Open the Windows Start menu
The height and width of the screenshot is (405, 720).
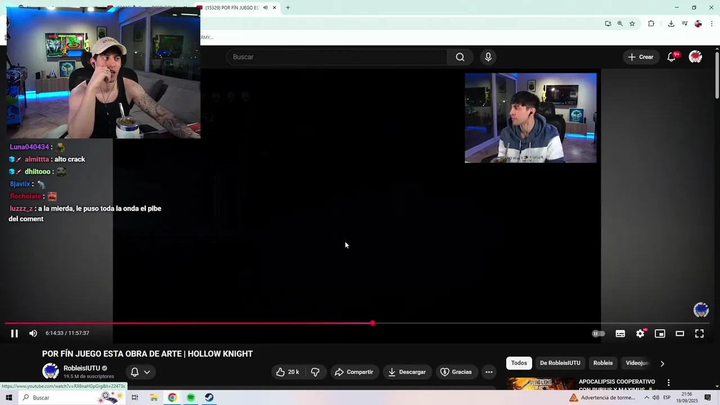pyautogui.click(x=9, y=398)
